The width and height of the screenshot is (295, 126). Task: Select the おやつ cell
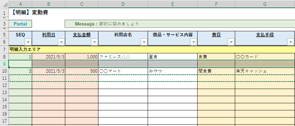(173, 71)
